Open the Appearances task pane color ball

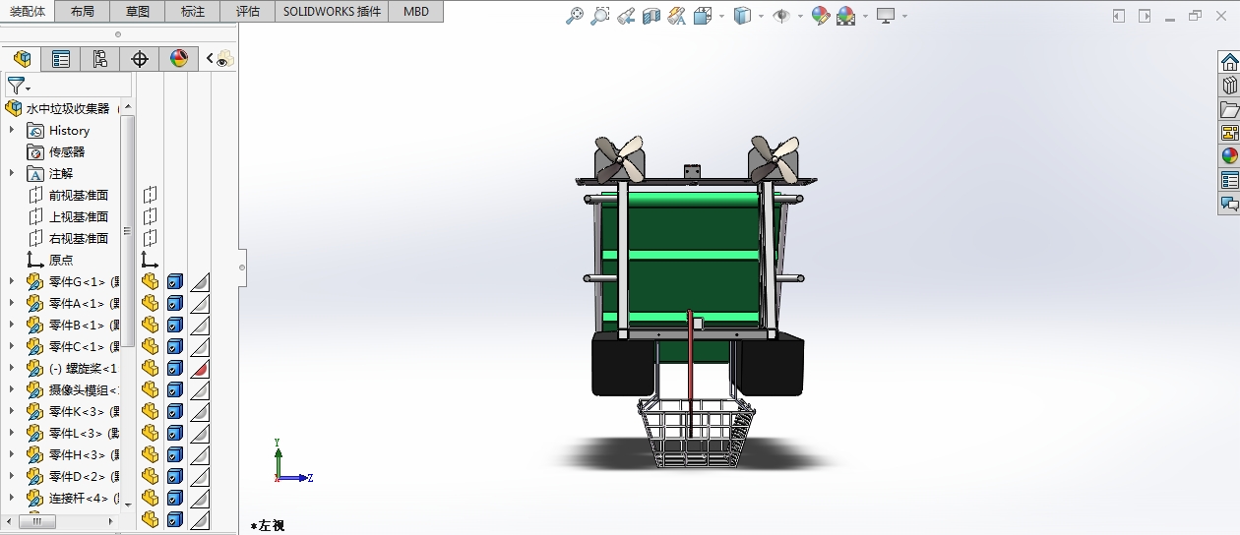tap(1229, 156)
